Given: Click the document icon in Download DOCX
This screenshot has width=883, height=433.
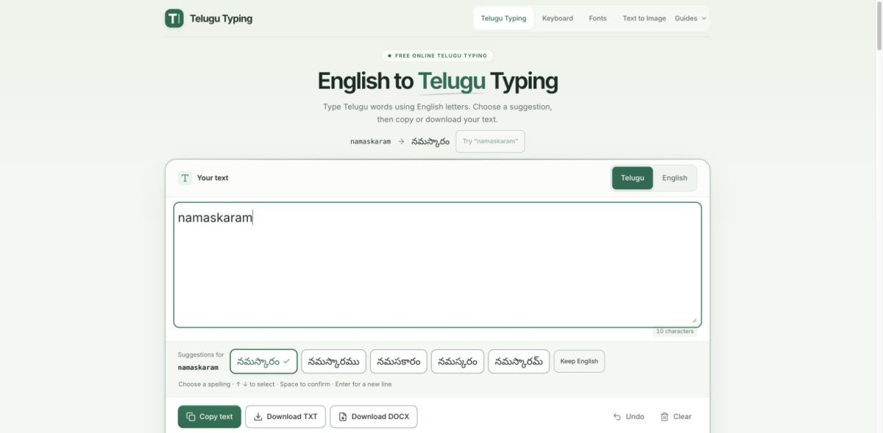Looking at the screenshot, I should click(343, 416).
